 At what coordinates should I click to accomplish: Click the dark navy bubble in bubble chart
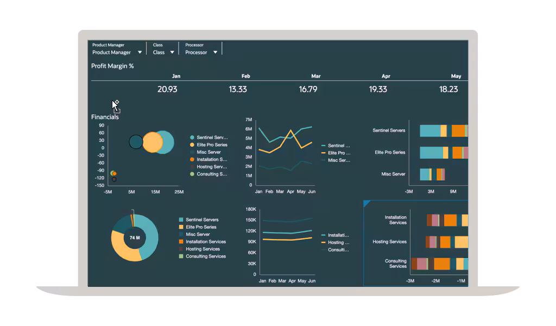pyautogui.click(x=136, y=142)
